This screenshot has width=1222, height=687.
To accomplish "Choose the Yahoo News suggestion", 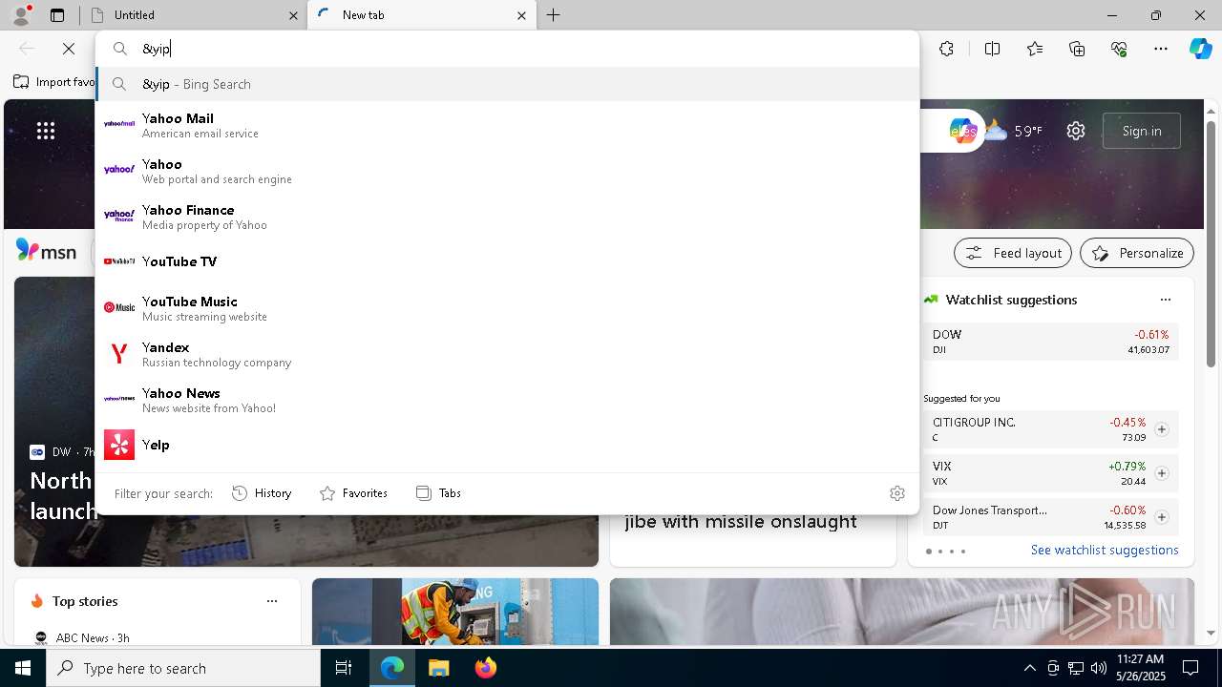I will pyautogui.click(x=507, y=400).
